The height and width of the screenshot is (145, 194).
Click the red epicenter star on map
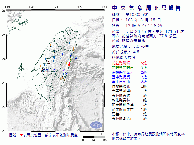tap(69, 65)
